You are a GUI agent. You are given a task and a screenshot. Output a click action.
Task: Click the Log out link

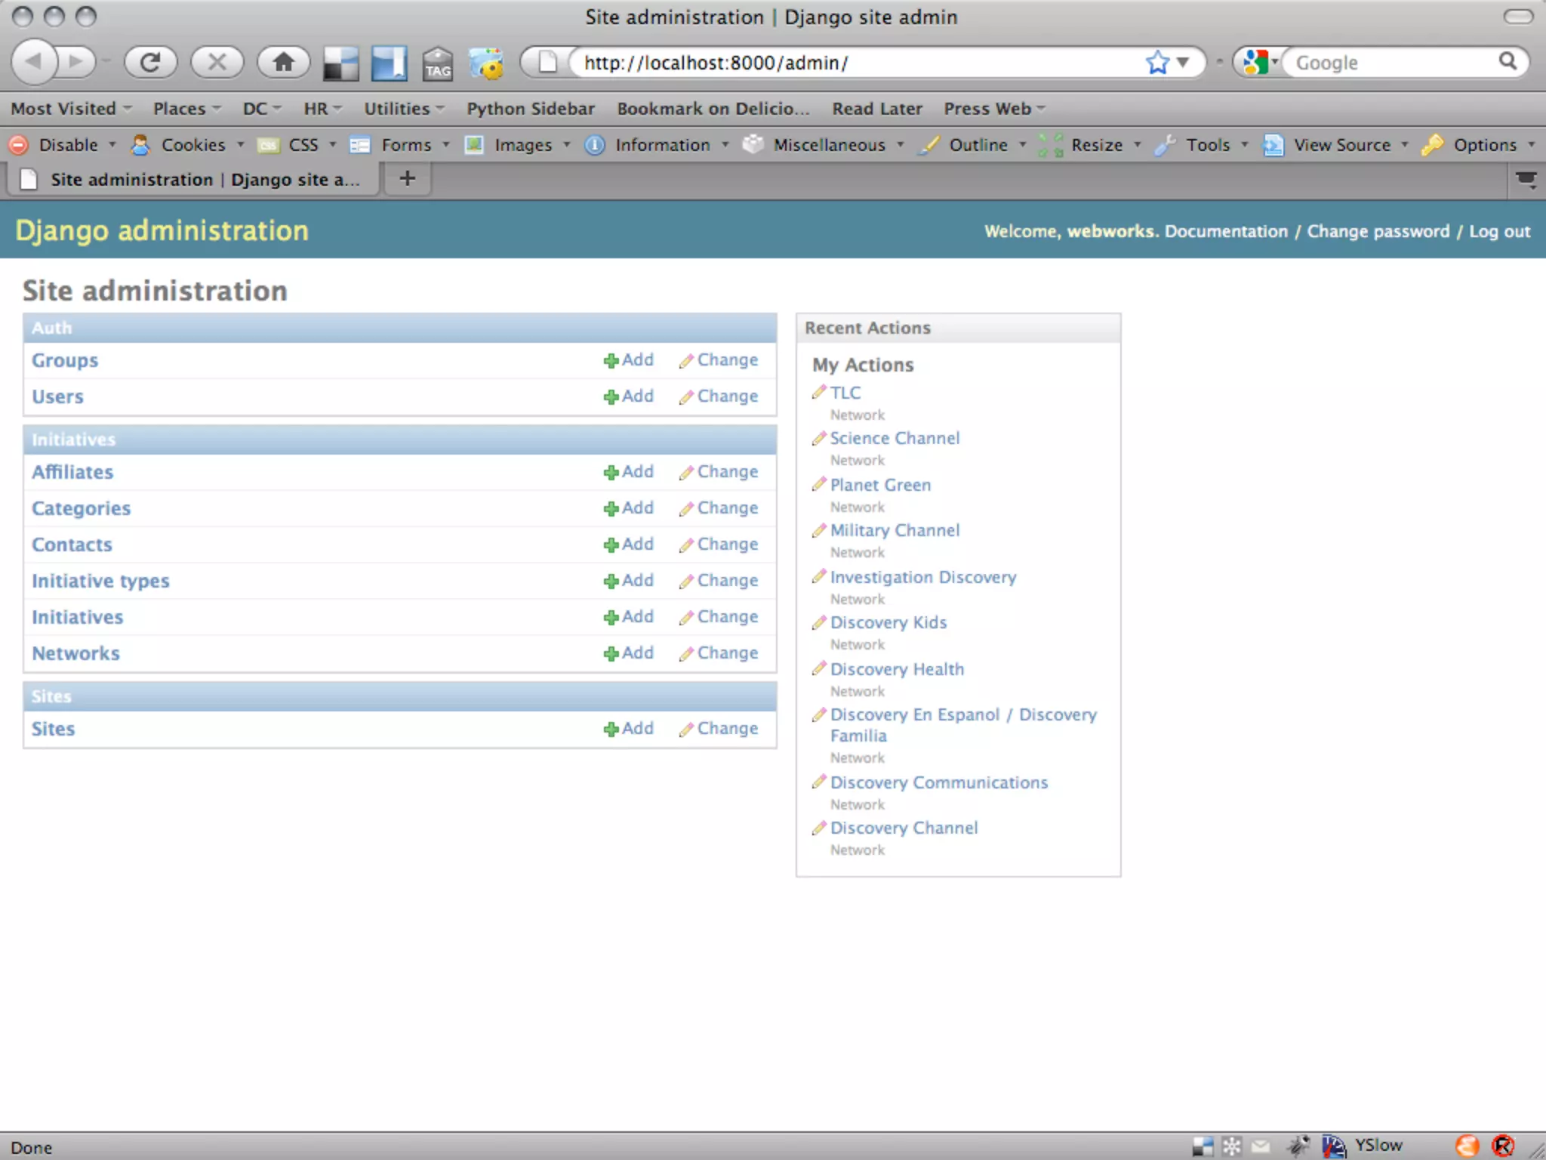click(1499, 232)
